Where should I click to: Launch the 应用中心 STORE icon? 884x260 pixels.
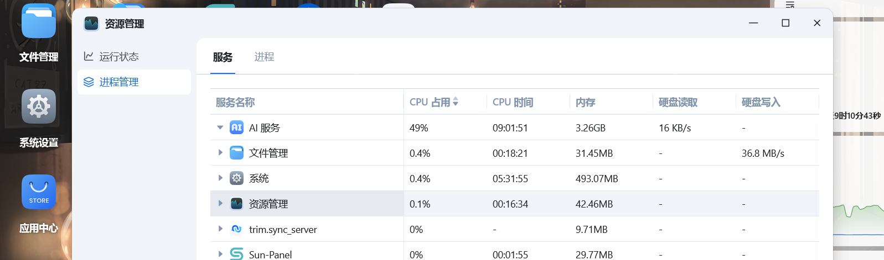[x=39, y=192]
